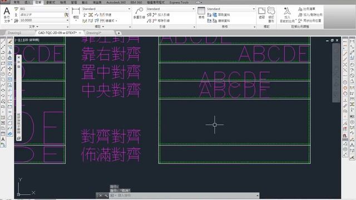Toggle auto-hide on the floating palette

[x=19, y=62]
